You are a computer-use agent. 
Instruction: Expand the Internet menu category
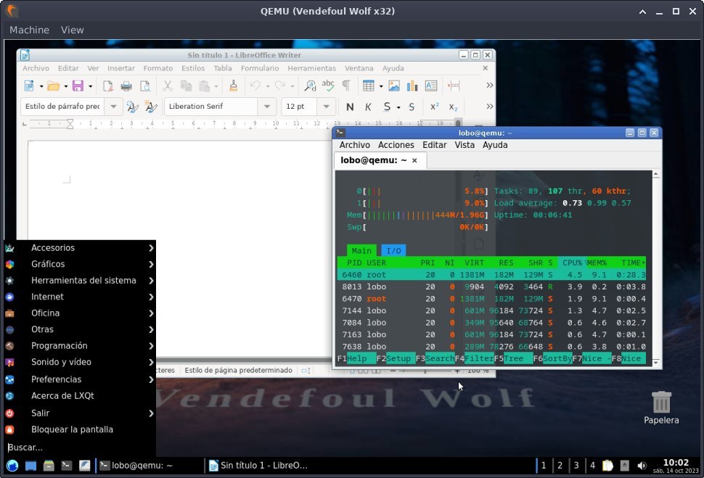80,297
